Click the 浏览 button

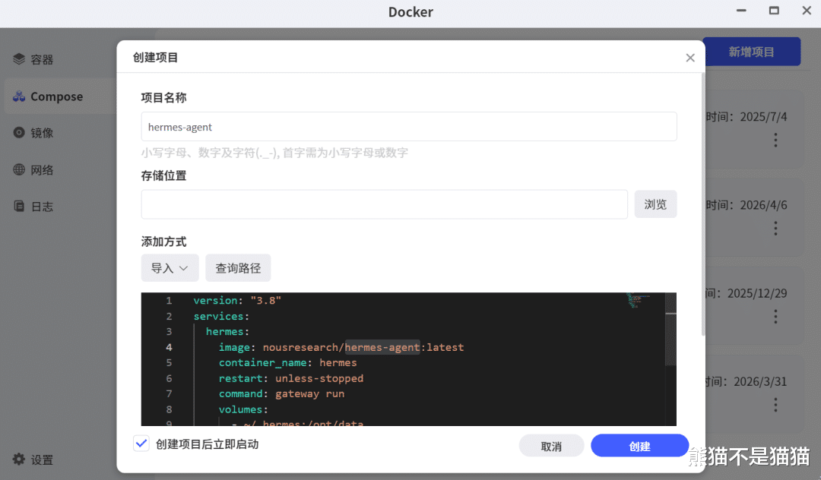point(655,204)
